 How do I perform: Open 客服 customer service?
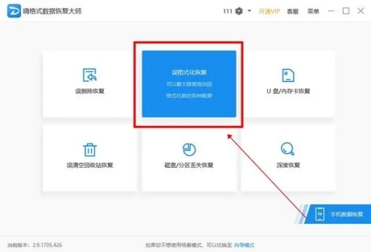[293, 11]
